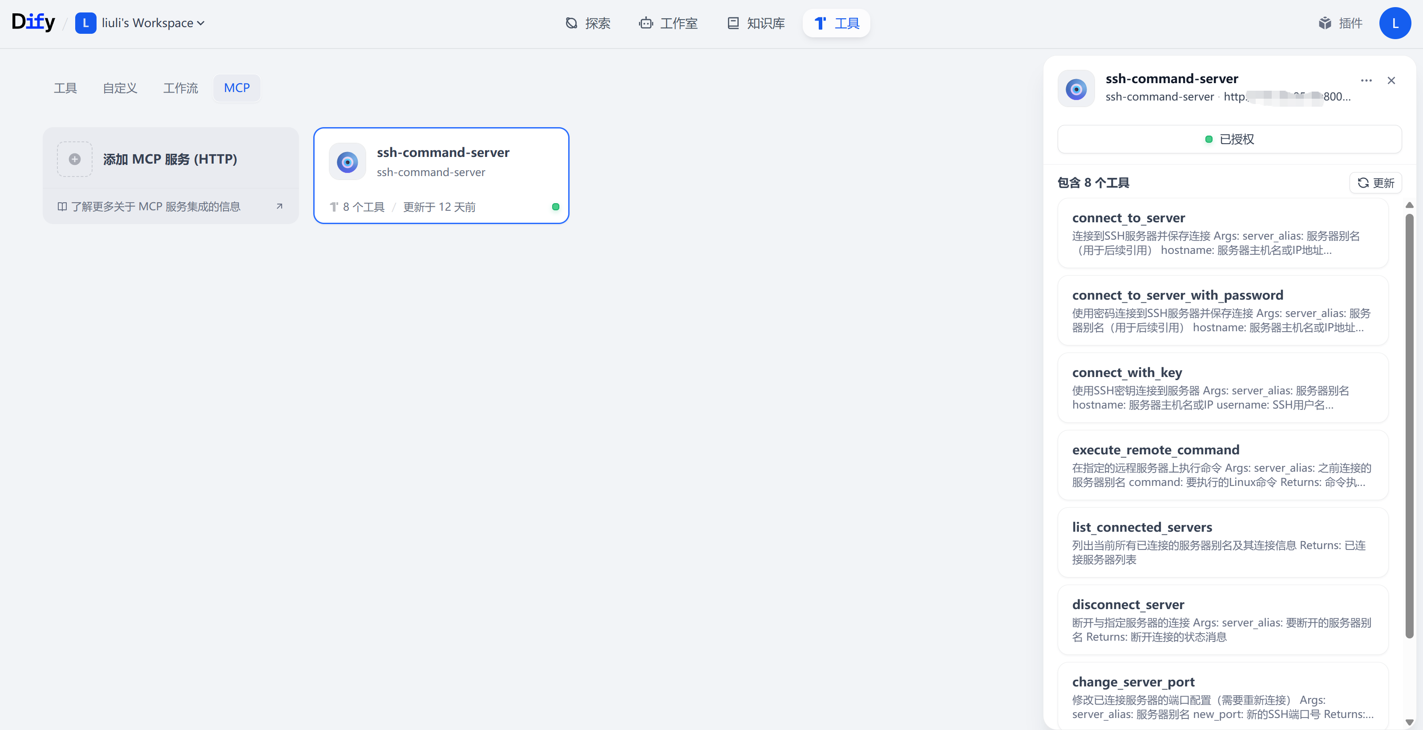Open the change_server_port tool
This screenshot has width=1423, height=730.
click(1223, 696)
